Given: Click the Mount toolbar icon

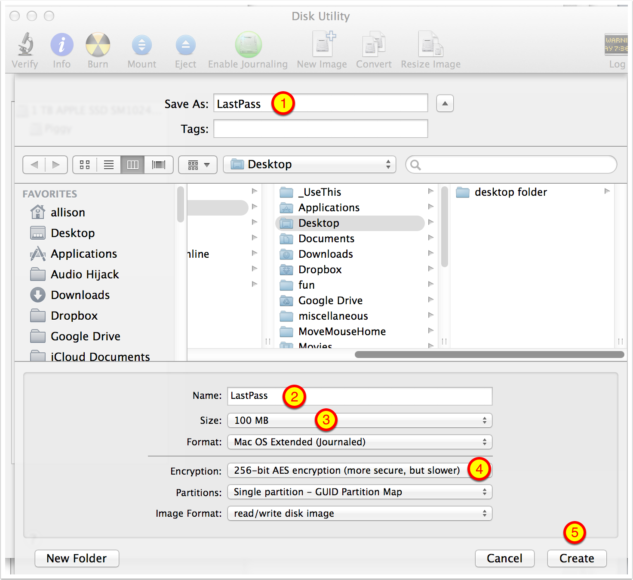Looking at the screenshot, I should click(x=142, y=45).
